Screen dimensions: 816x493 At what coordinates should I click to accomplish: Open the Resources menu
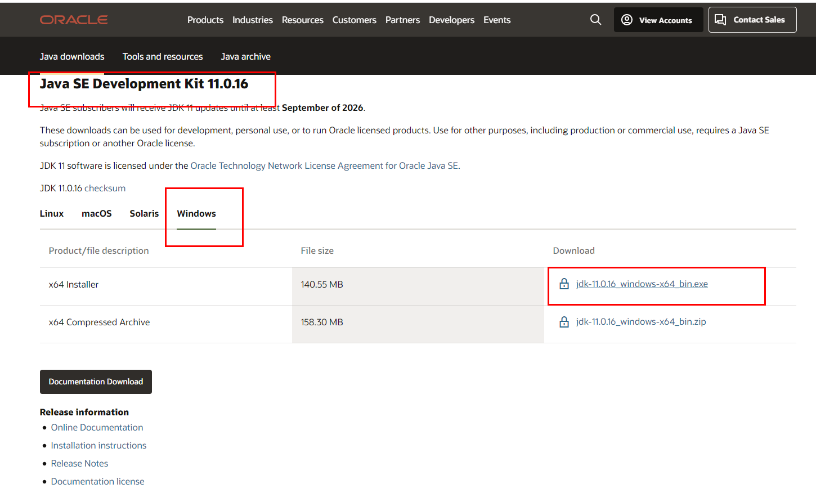[303, 20]
